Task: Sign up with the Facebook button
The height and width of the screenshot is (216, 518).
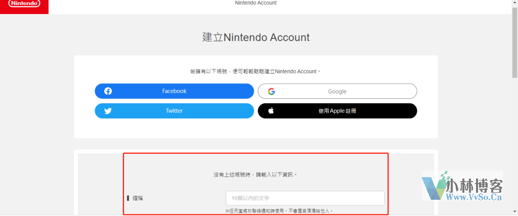Action: [174, 91]
